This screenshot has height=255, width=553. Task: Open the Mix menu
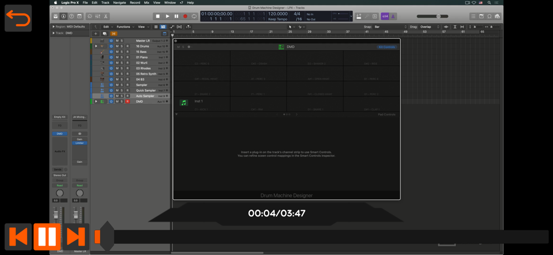[x=147, y=2]
